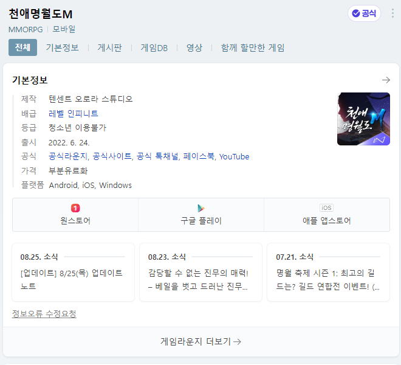Select the 전체 tab

click(x=22, y=47)
